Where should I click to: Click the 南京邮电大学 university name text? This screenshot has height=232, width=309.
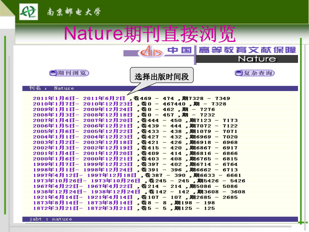click(x=74, y=12)
